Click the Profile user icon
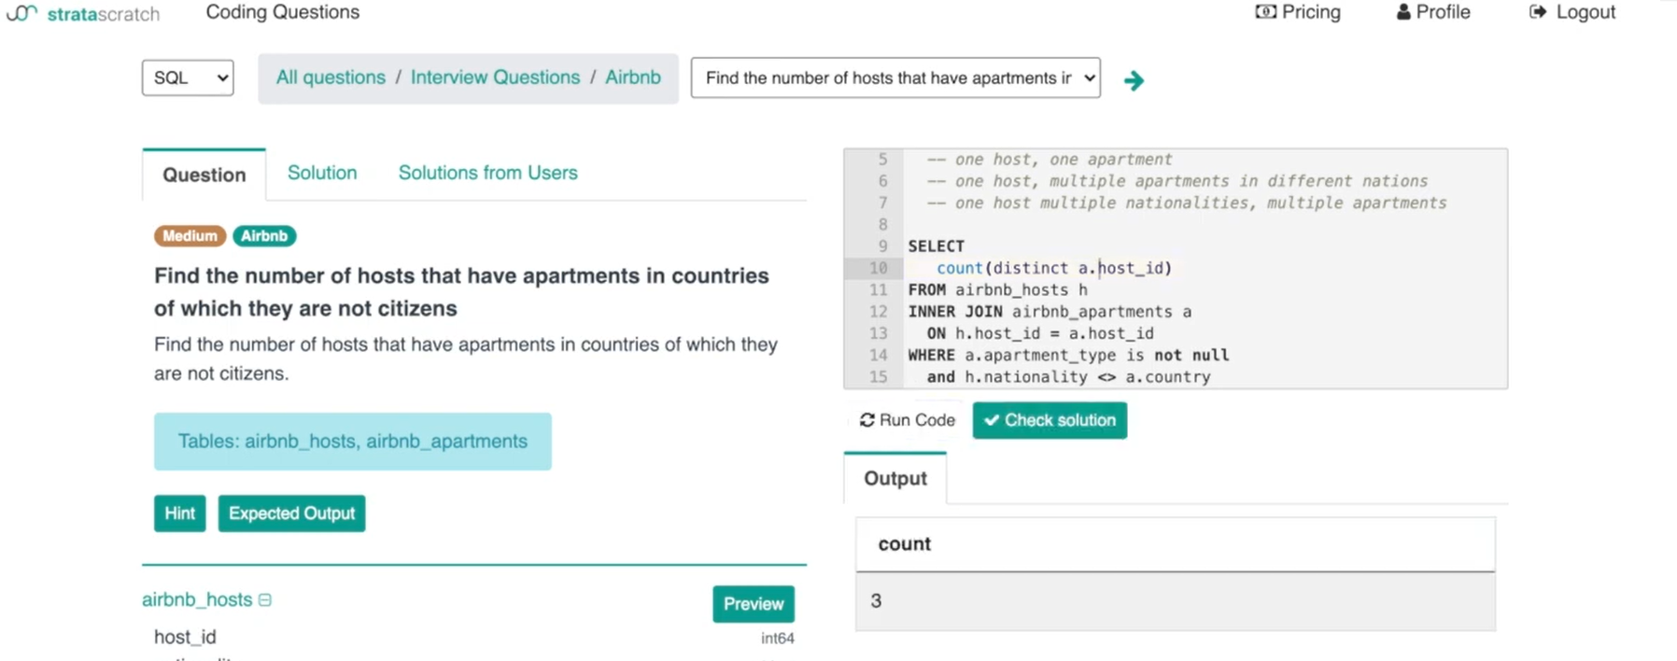 click(1403, 12)
